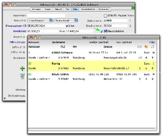Viewport: 163px width, 138px height.
Task: Select the Fibu tab
Action: coord(75,9)
